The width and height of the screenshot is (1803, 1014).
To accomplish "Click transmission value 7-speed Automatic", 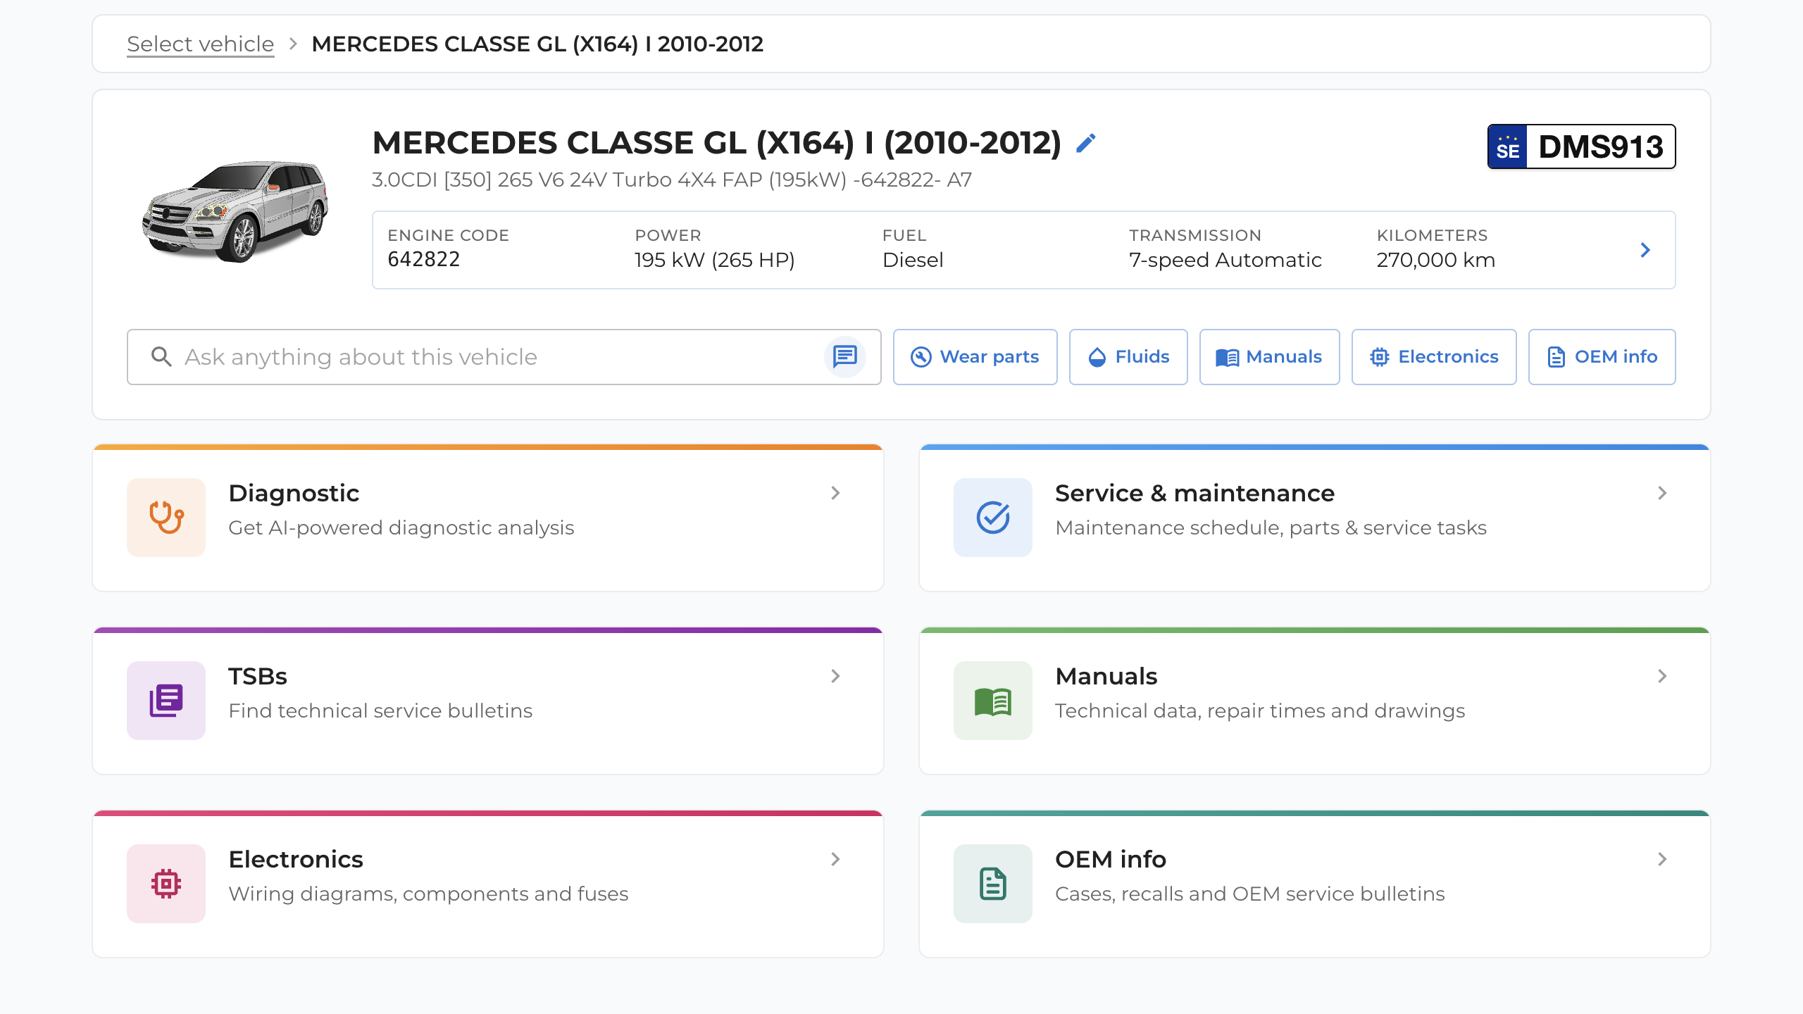I will 1225,260.
